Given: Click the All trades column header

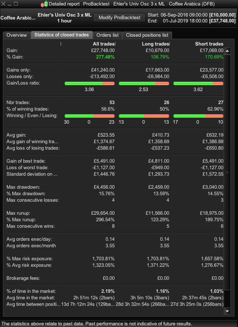Looking at the screenshot, I should [104, 44].
